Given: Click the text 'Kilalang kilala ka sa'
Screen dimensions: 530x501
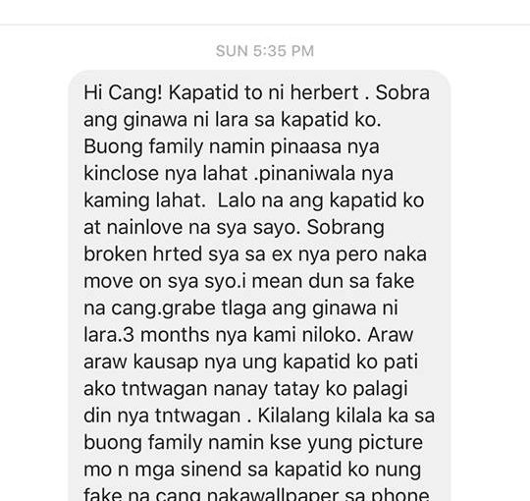Looking at the screenshot, I should [346, 417].
